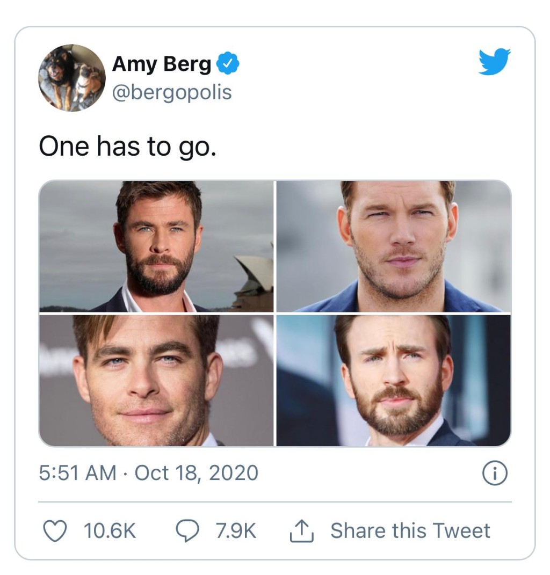Open the profile avatar with dogs
Viewport: 550px width, 575px height.
click(72, 77)
